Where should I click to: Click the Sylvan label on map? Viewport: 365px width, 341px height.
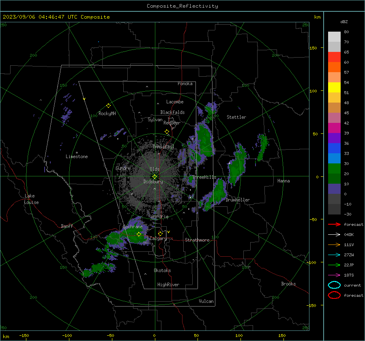coord(155,120)
